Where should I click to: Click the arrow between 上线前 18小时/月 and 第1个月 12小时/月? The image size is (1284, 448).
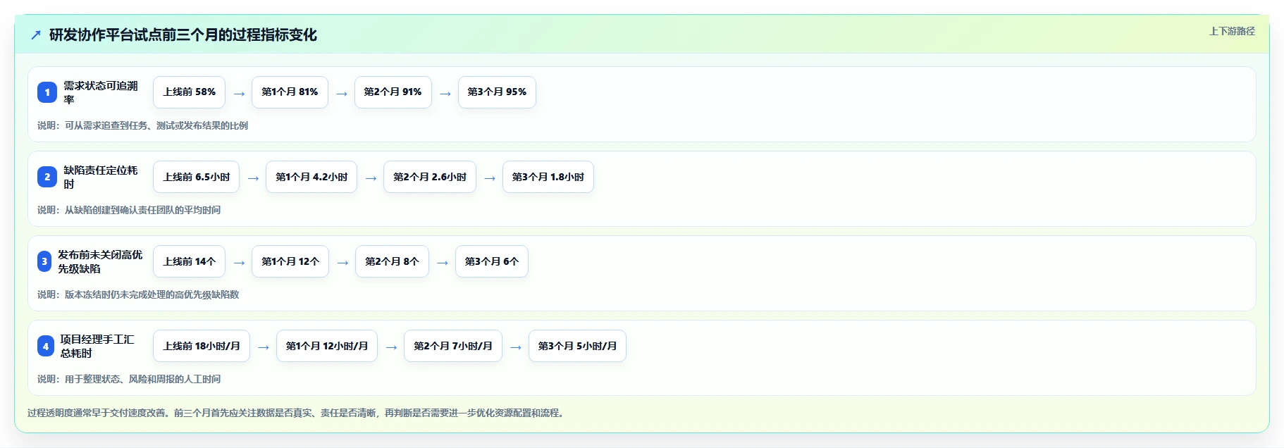264,347
